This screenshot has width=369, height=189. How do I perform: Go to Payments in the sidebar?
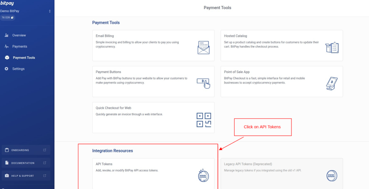pos(20,46)
